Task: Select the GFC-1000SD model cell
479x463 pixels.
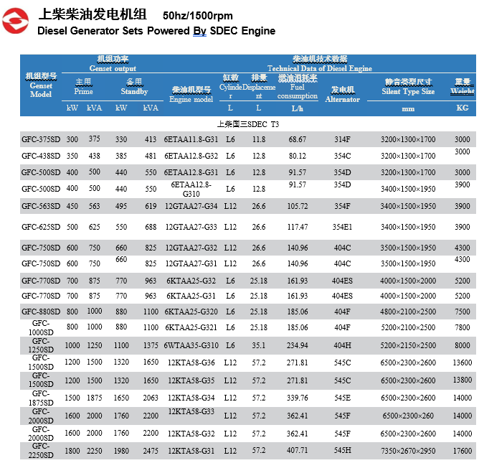Action: (x=41, y=328)
